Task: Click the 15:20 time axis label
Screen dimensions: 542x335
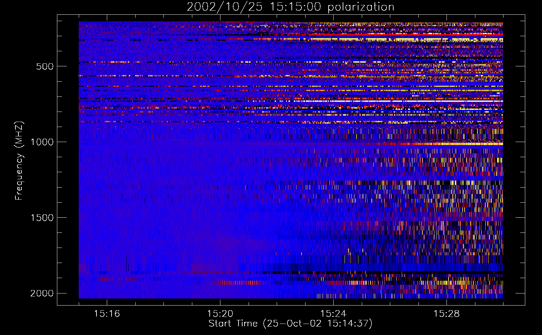Action: (x=220, y=314)
